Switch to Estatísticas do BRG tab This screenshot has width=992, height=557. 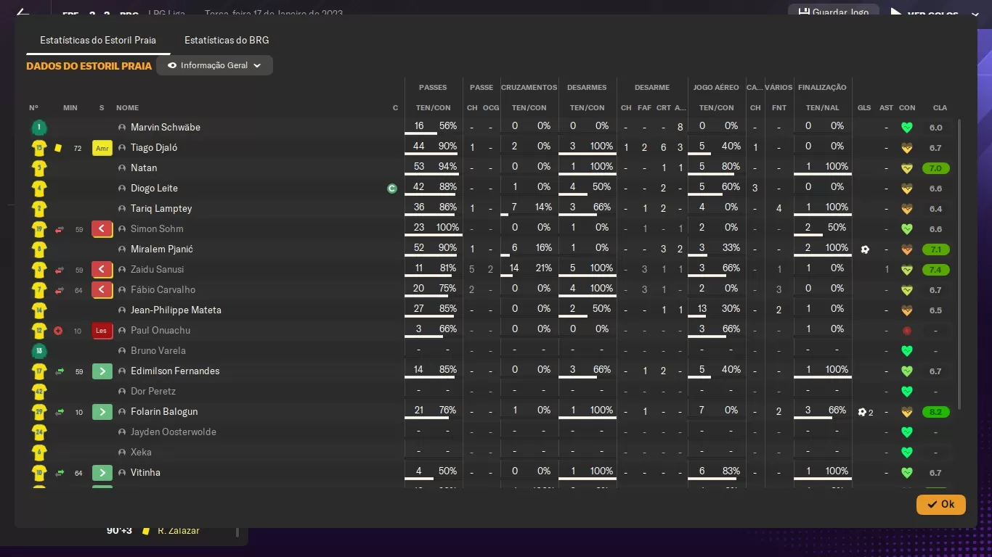click(x=227, y=40)
